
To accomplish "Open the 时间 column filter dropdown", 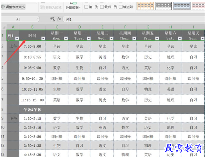I will click(x=43, y=39).
